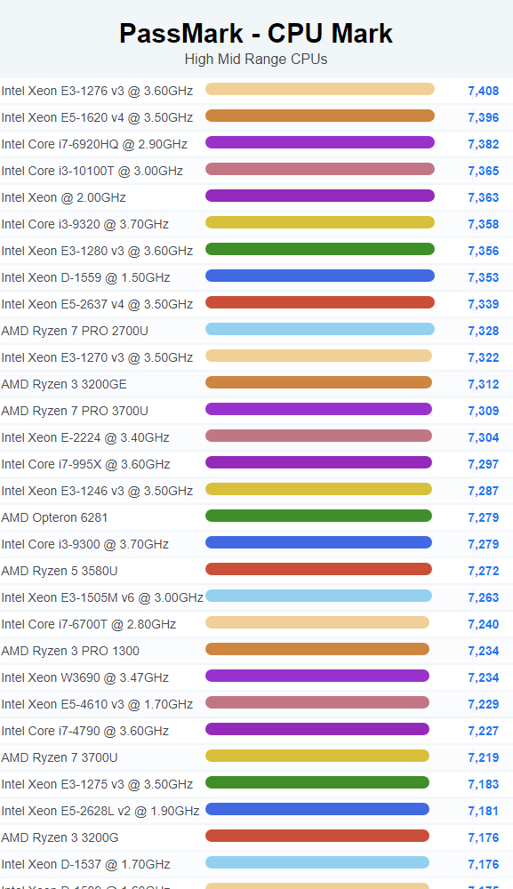This screenshot has width=513, height=889.
Task: Open Intel Xeon E3-1275 v3 @ 3.50GHz
Action: [x=97, y=783]
